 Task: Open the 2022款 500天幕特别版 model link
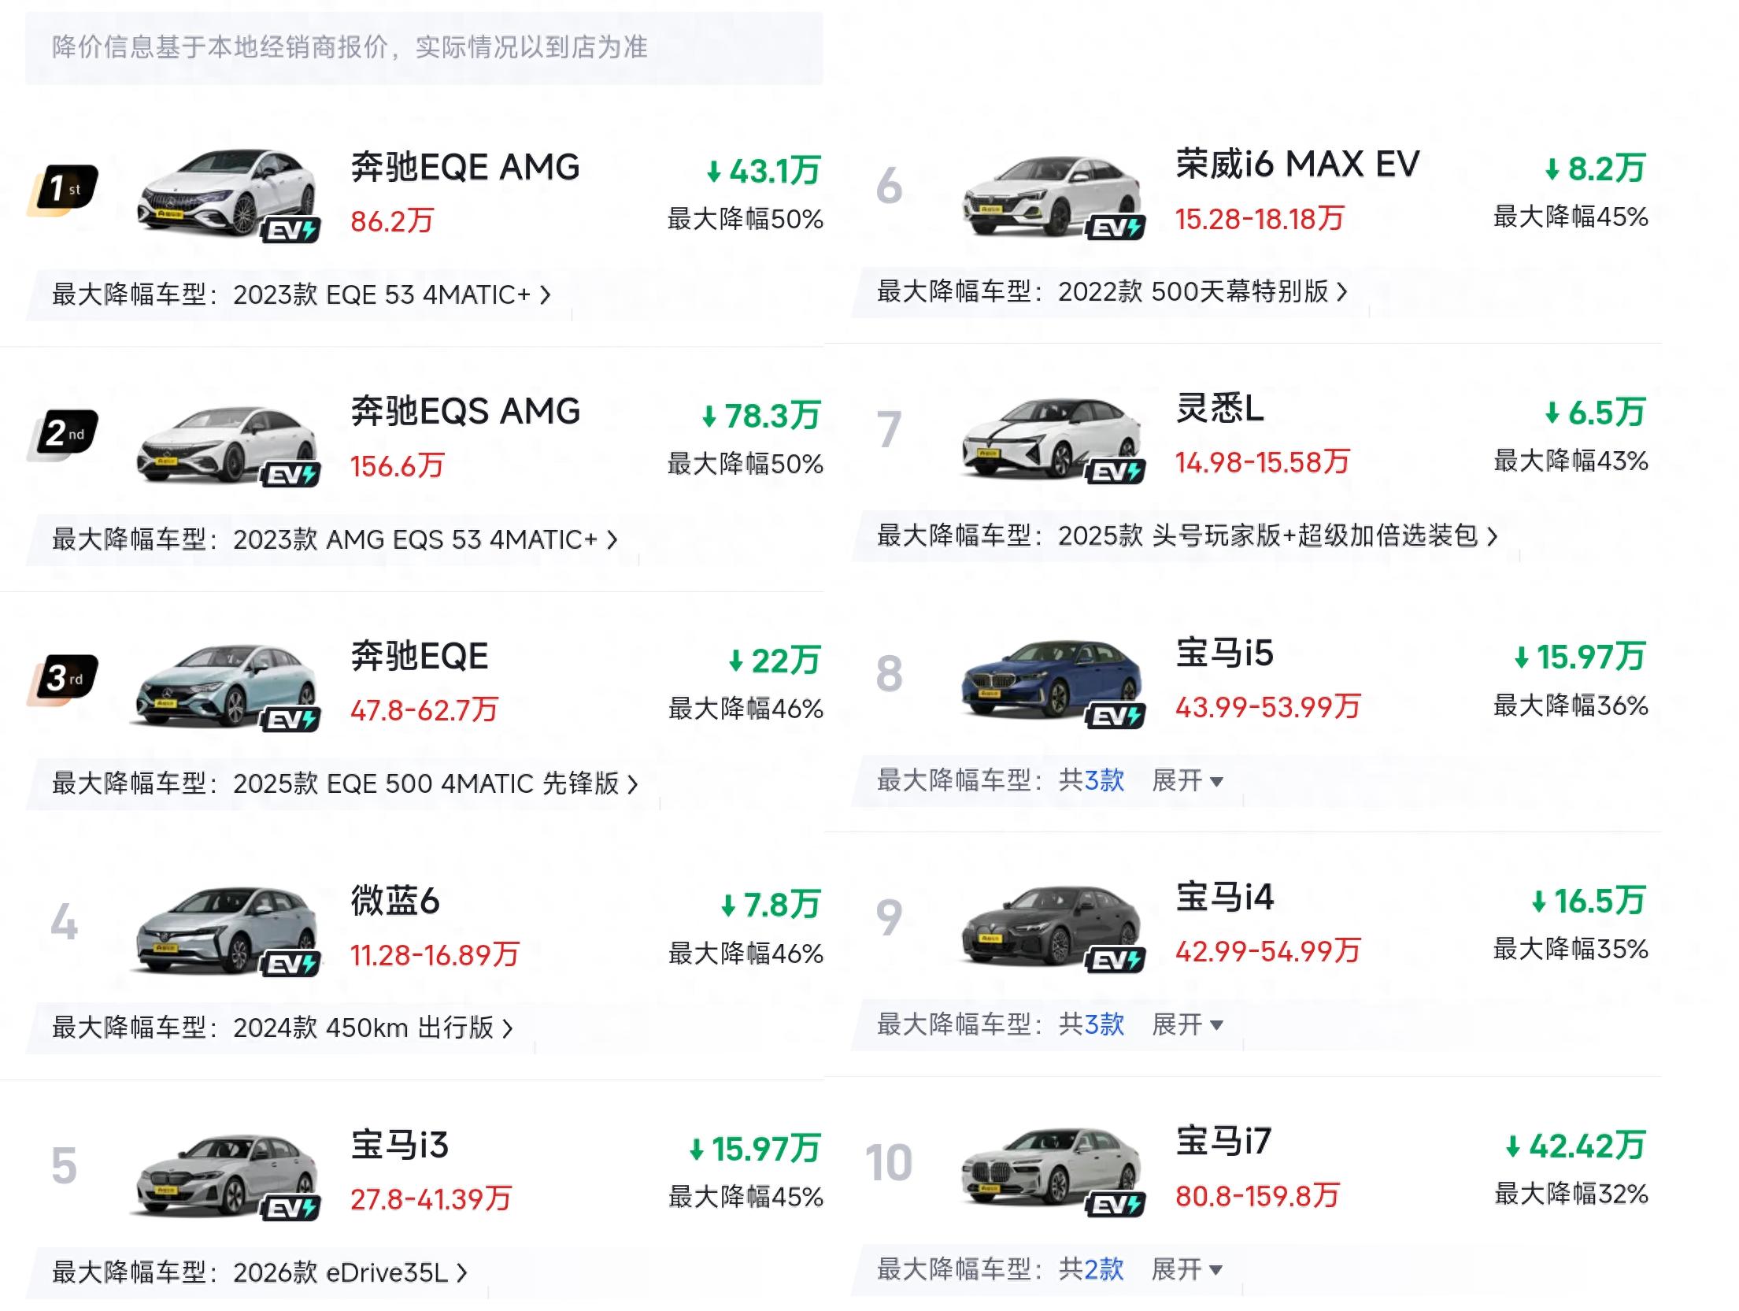(x=1201, y=292)
